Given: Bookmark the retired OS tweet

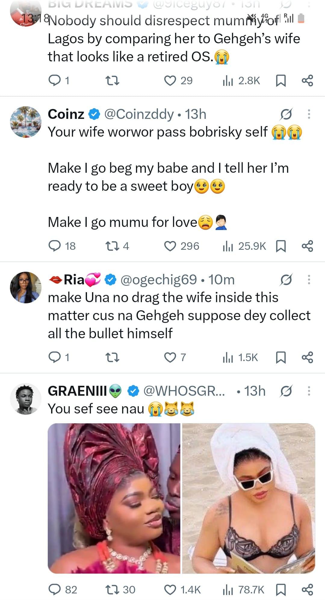Looking at the screenshot, I should (x=281, y=81).
